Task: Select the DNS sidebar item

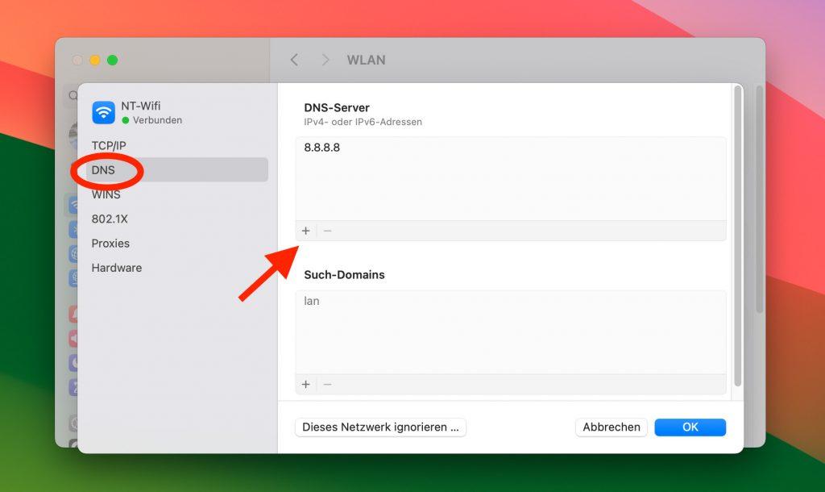Action: click(x=176, y=169)
